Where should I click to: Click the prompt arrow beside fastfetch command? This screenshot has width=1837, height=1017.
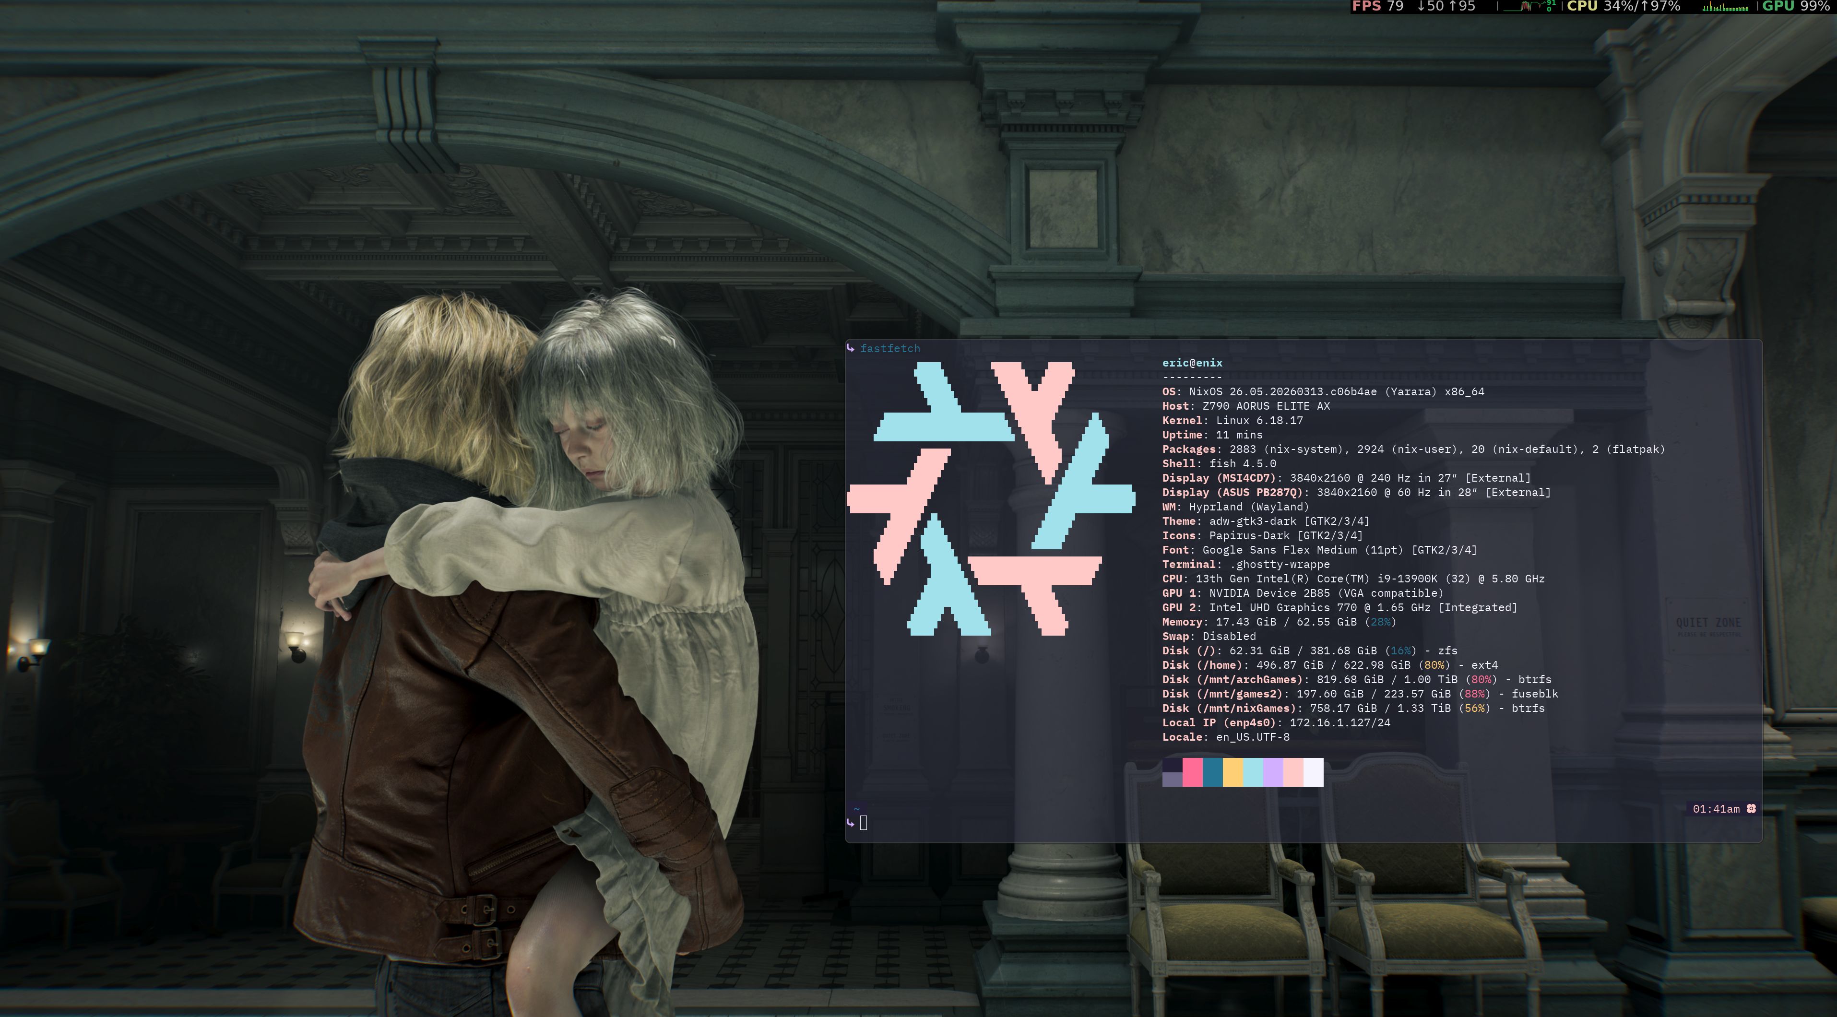pyautogui.click(x=850, y=348)
